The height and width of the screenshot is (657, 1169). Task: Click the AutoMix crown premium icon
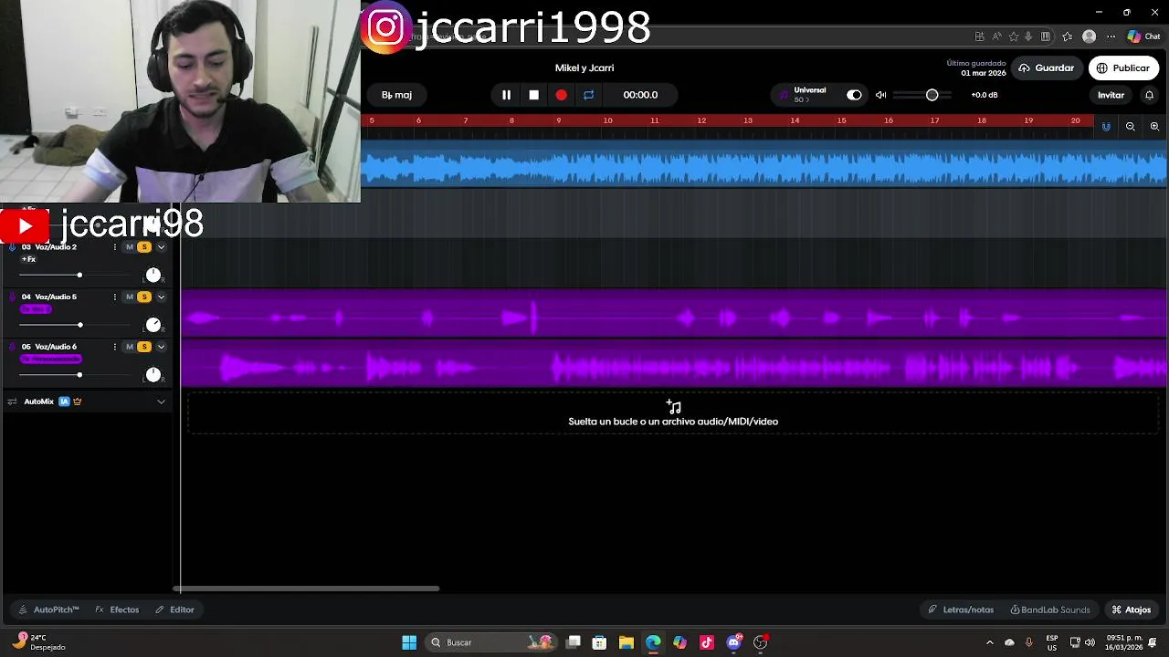pyautogui.click(x=78, y=401)
